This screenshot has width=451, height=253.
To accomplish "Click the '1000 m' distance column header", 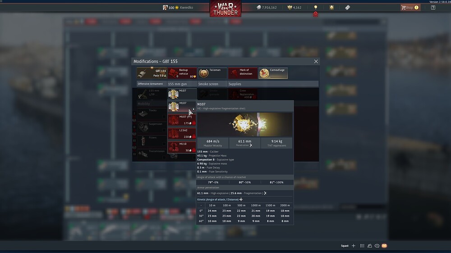I will point(256,205).
